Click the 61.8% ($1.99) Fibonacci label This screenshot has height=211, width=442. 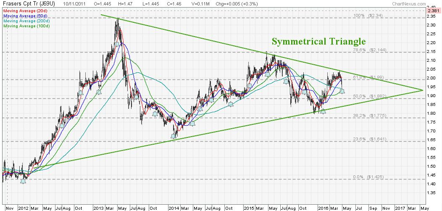point(368,77)
